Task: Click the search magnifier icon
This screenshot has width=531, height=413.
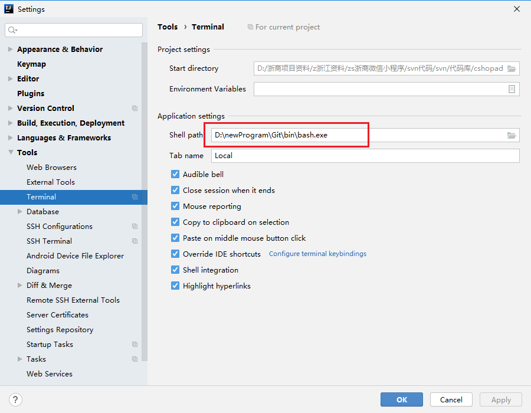Action: 13,29
